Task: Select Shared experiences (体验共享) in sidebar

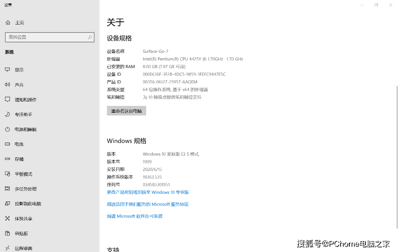Action: 23,219
